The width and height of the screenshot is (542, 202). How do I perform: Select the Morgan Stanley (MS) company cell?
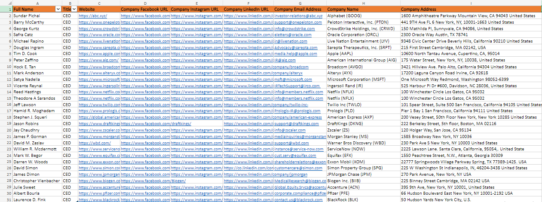(363, 136)
